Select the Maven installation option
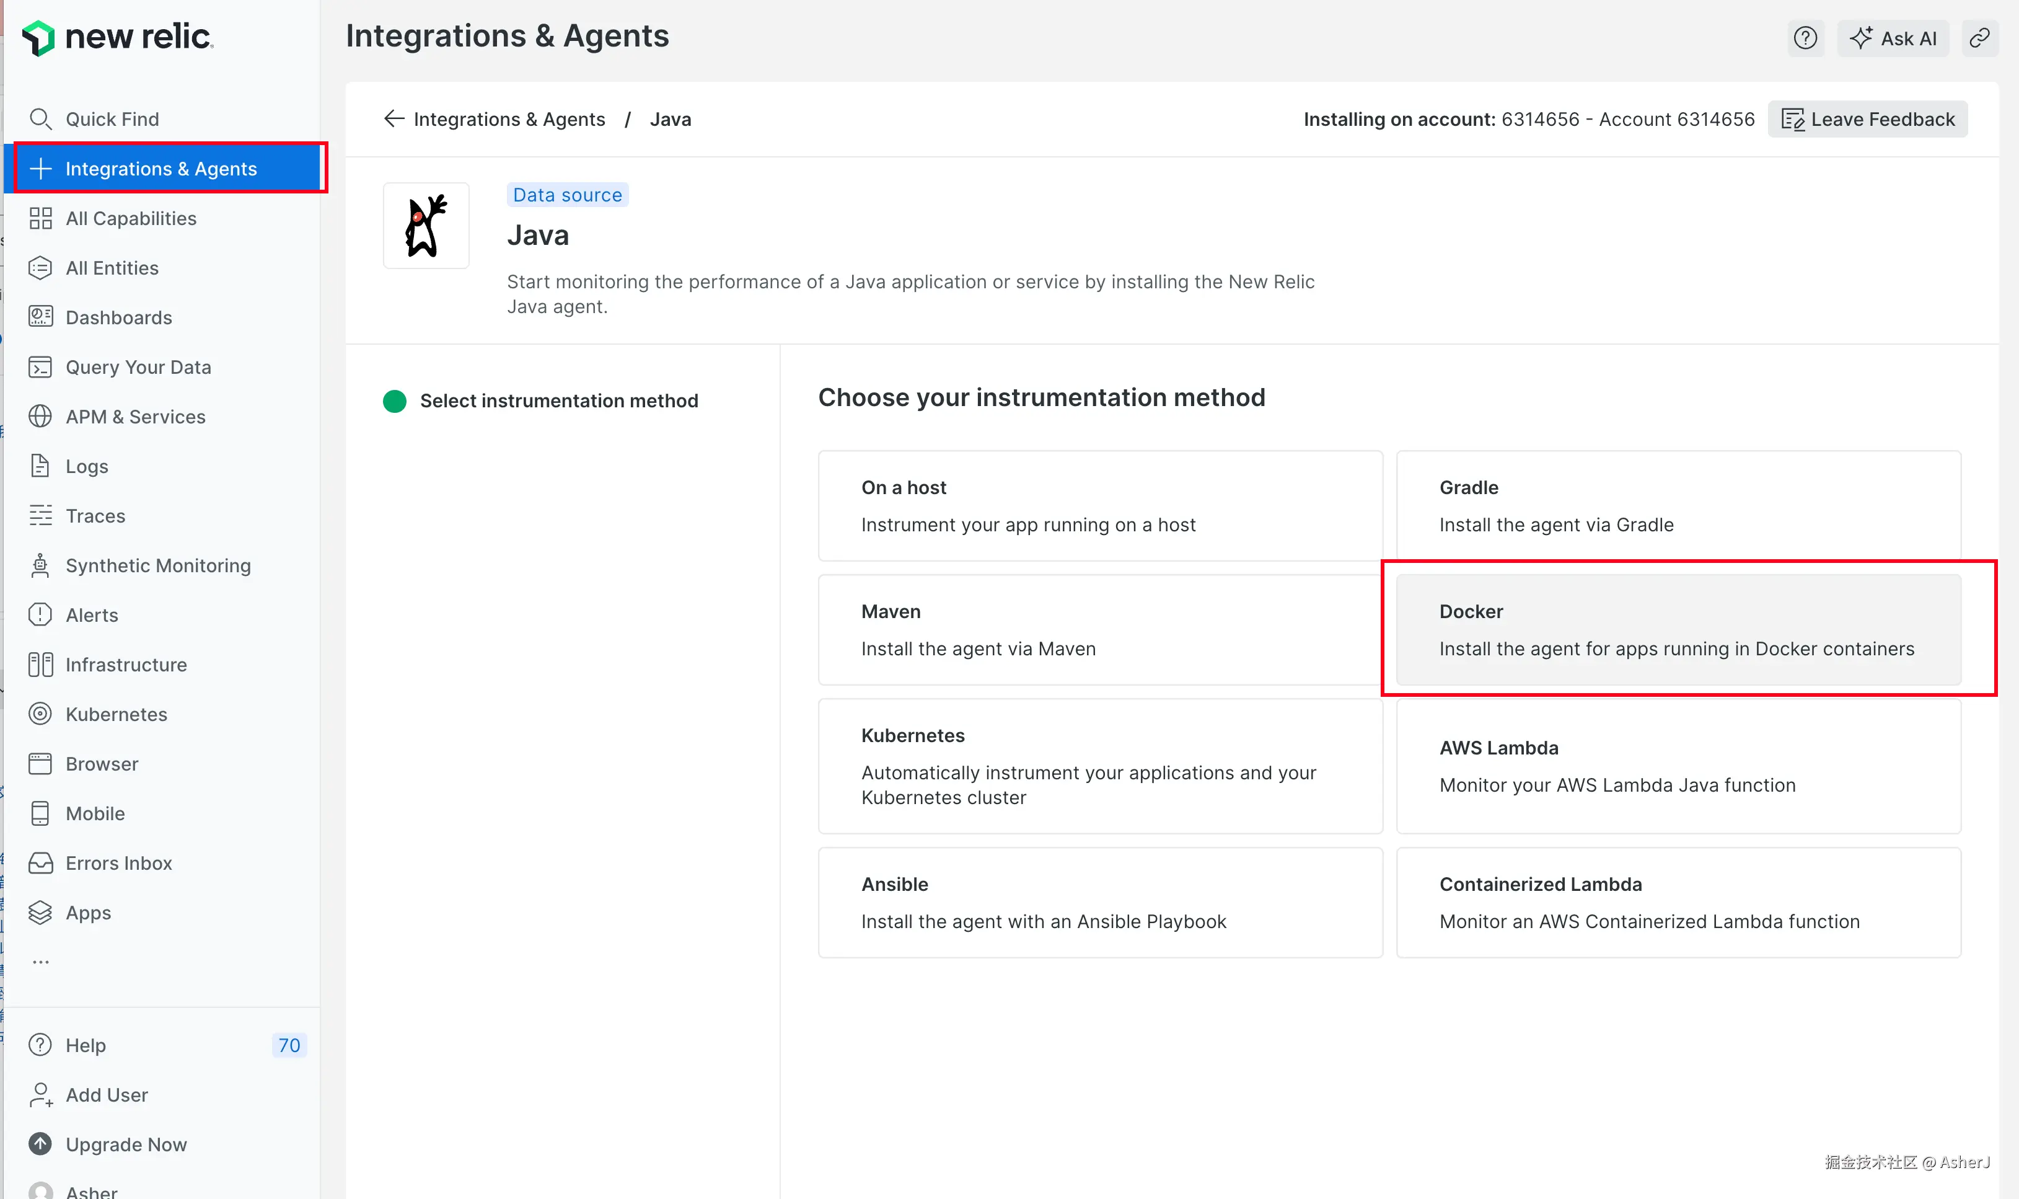The height and width of the screenshot is (1199, 2019). tap(1099, 629)
